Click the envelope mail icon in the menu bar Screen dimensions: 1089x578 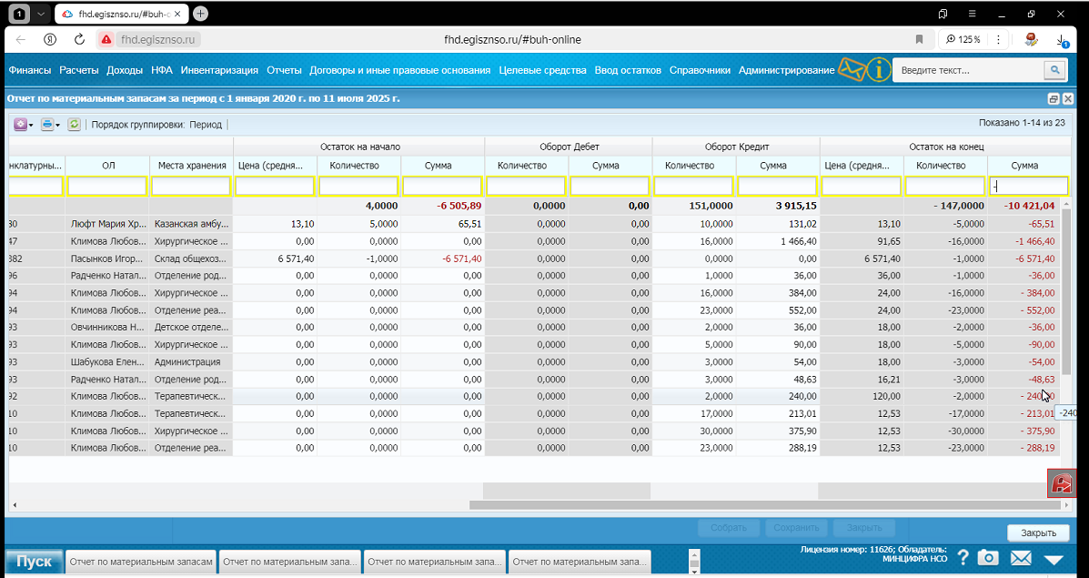pyautogui.click(x=852, y=69)
